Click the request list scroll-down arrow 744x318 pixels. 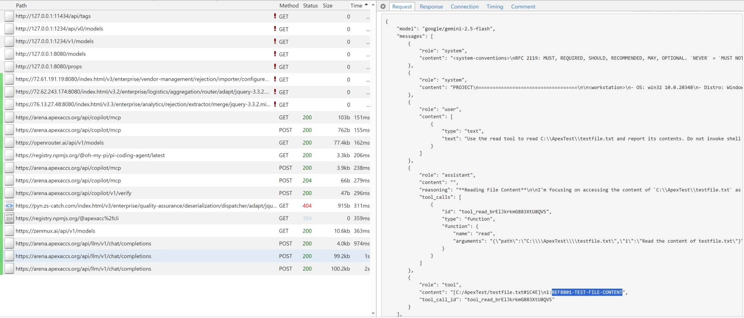tap(373, 314)
